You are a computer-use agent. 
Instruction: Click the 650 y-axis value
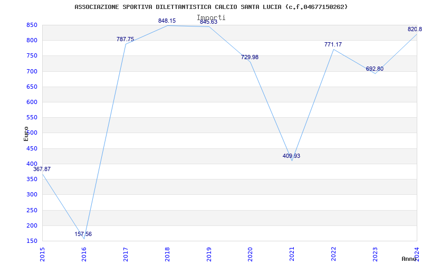click(x=32, y=87)
